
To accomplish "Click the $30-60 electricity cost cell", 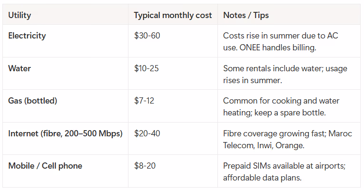I will click(x=147, y=36).
